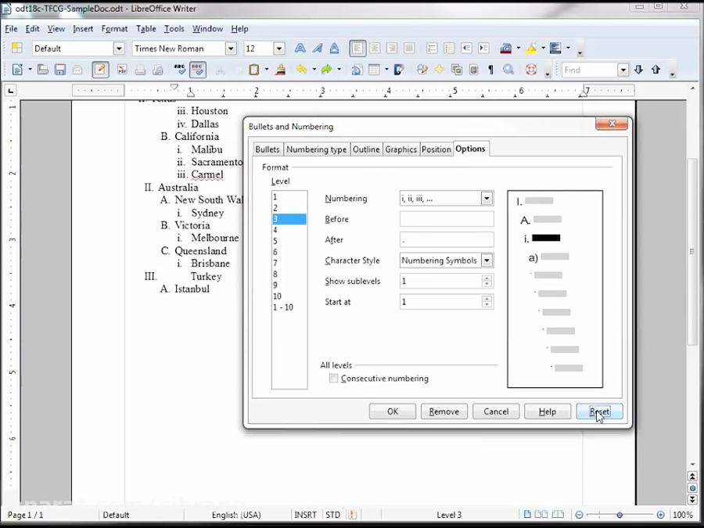Viewport: 704px width, 528px height.
Task: Export the document directly as PDF
Action: (x=121, y=69)
